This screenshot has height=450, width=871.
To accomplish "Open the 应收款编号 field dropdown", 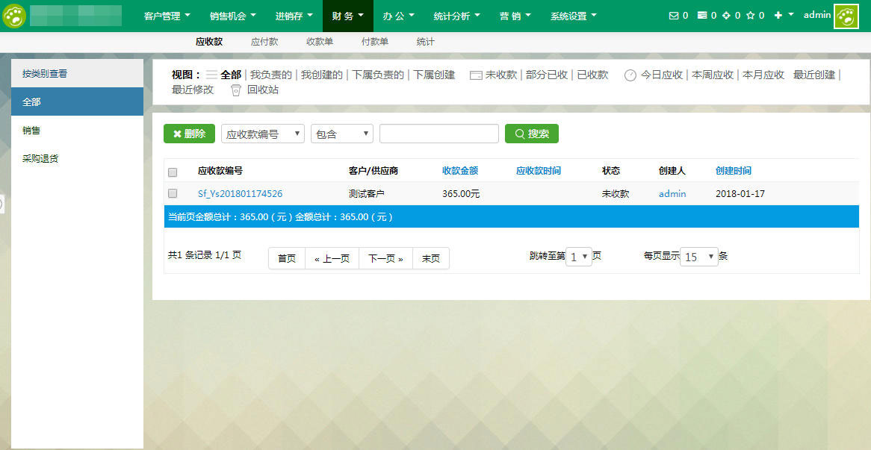I will pos(262,133).
